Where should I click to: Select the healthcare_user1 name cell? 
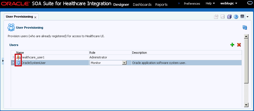pyautogui.click(x=33, y=57)
